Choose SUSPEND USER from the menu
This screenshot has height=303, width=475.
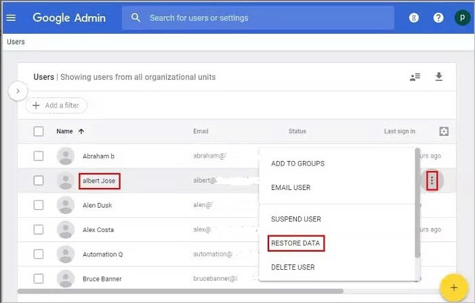296,219
